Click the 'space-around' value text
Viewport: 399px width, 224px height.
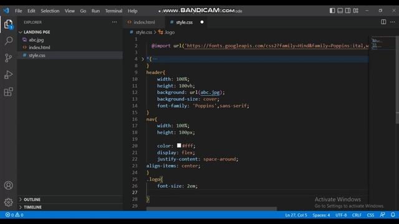point(219,159)
